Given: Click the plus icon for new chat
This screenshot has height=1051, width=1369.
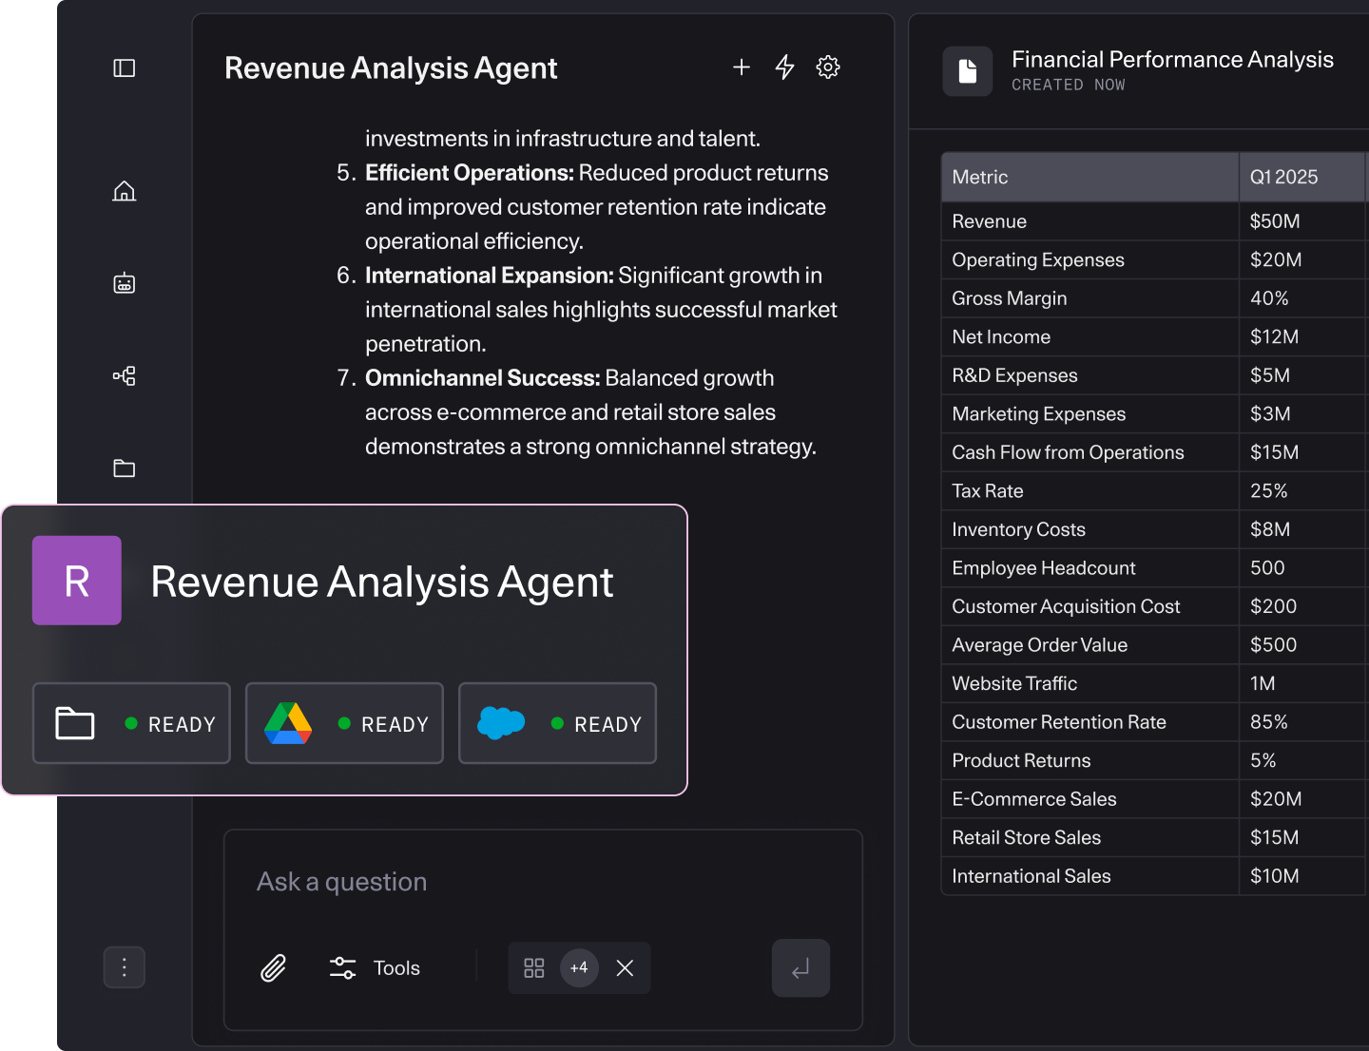Looking at the screenshot, I should [742, 67].
